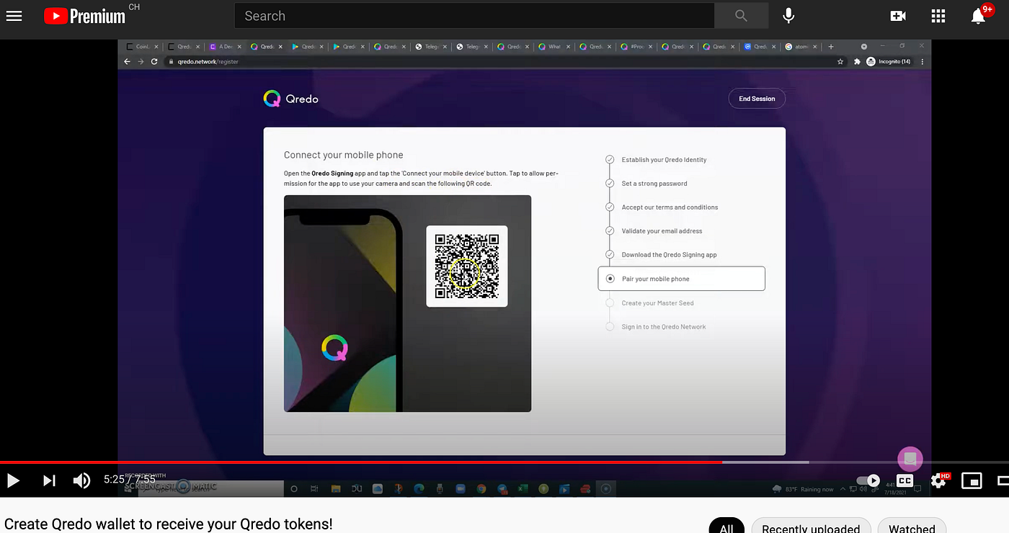Switch to miniplayer mode

pyautogui.click(x=972, y=480)
